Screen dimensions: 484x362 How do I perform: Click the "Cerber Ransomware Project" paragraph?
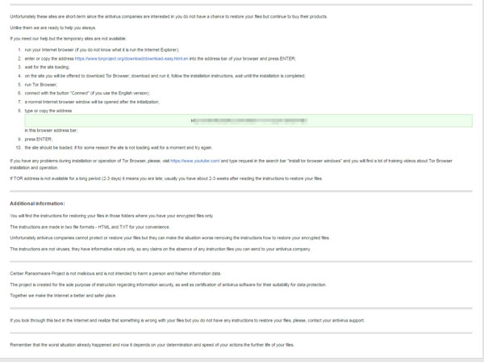[115, 274]
